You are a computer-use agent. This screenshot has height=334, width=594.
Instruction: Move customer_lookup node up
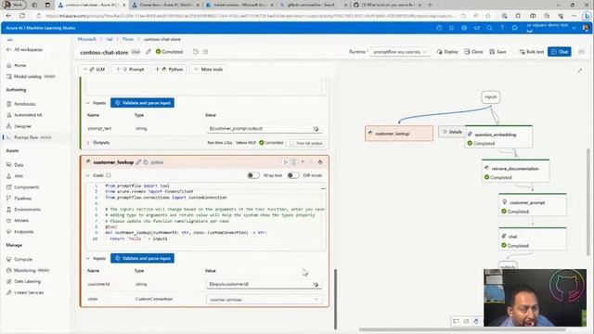(303, 162)
